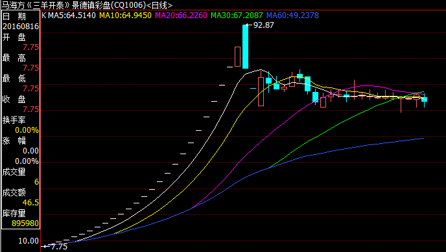Select the 换手率 value 0.00%

coord(27,130)
